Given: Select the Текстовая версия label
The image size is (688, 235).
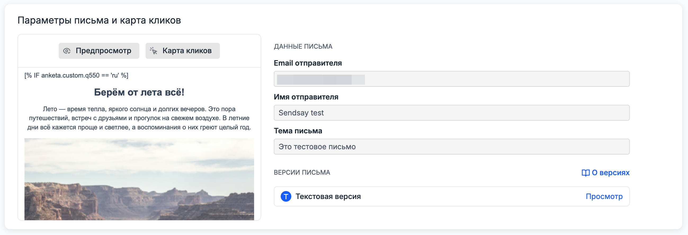Looking at the screenshot, I should [x=328, y=197].
